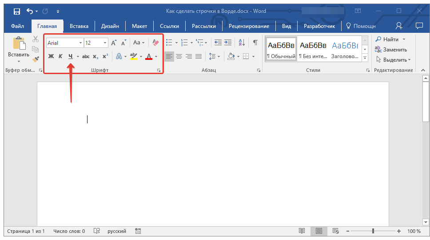The width and height of the screenshot is (430, 240).
Task: Open the Файл menu
Action: pyautogui.click(x=17, y=26)
